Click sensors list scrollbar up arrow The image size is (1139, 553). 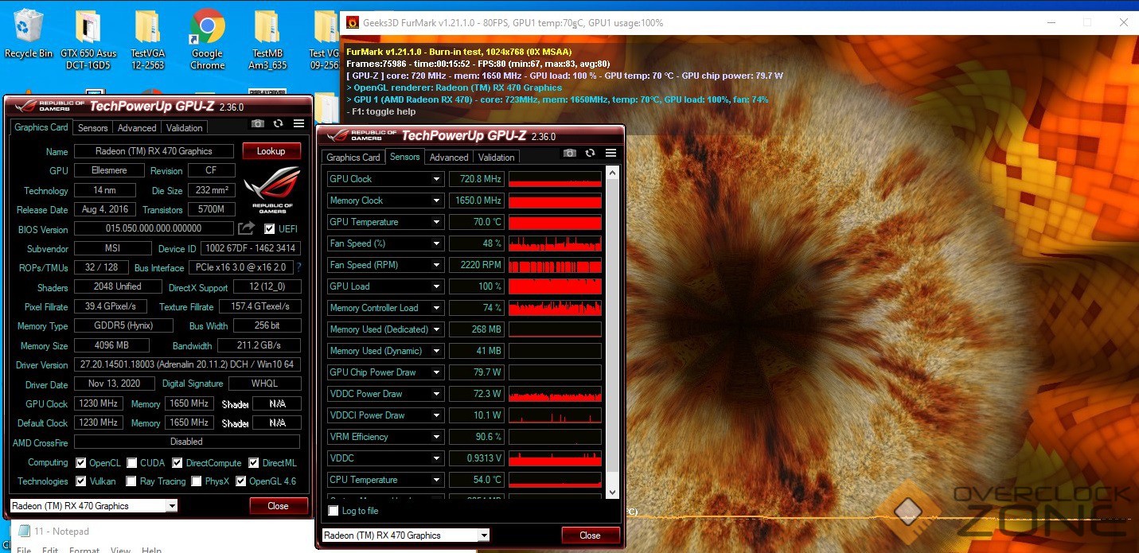click(x=612, y=173)
